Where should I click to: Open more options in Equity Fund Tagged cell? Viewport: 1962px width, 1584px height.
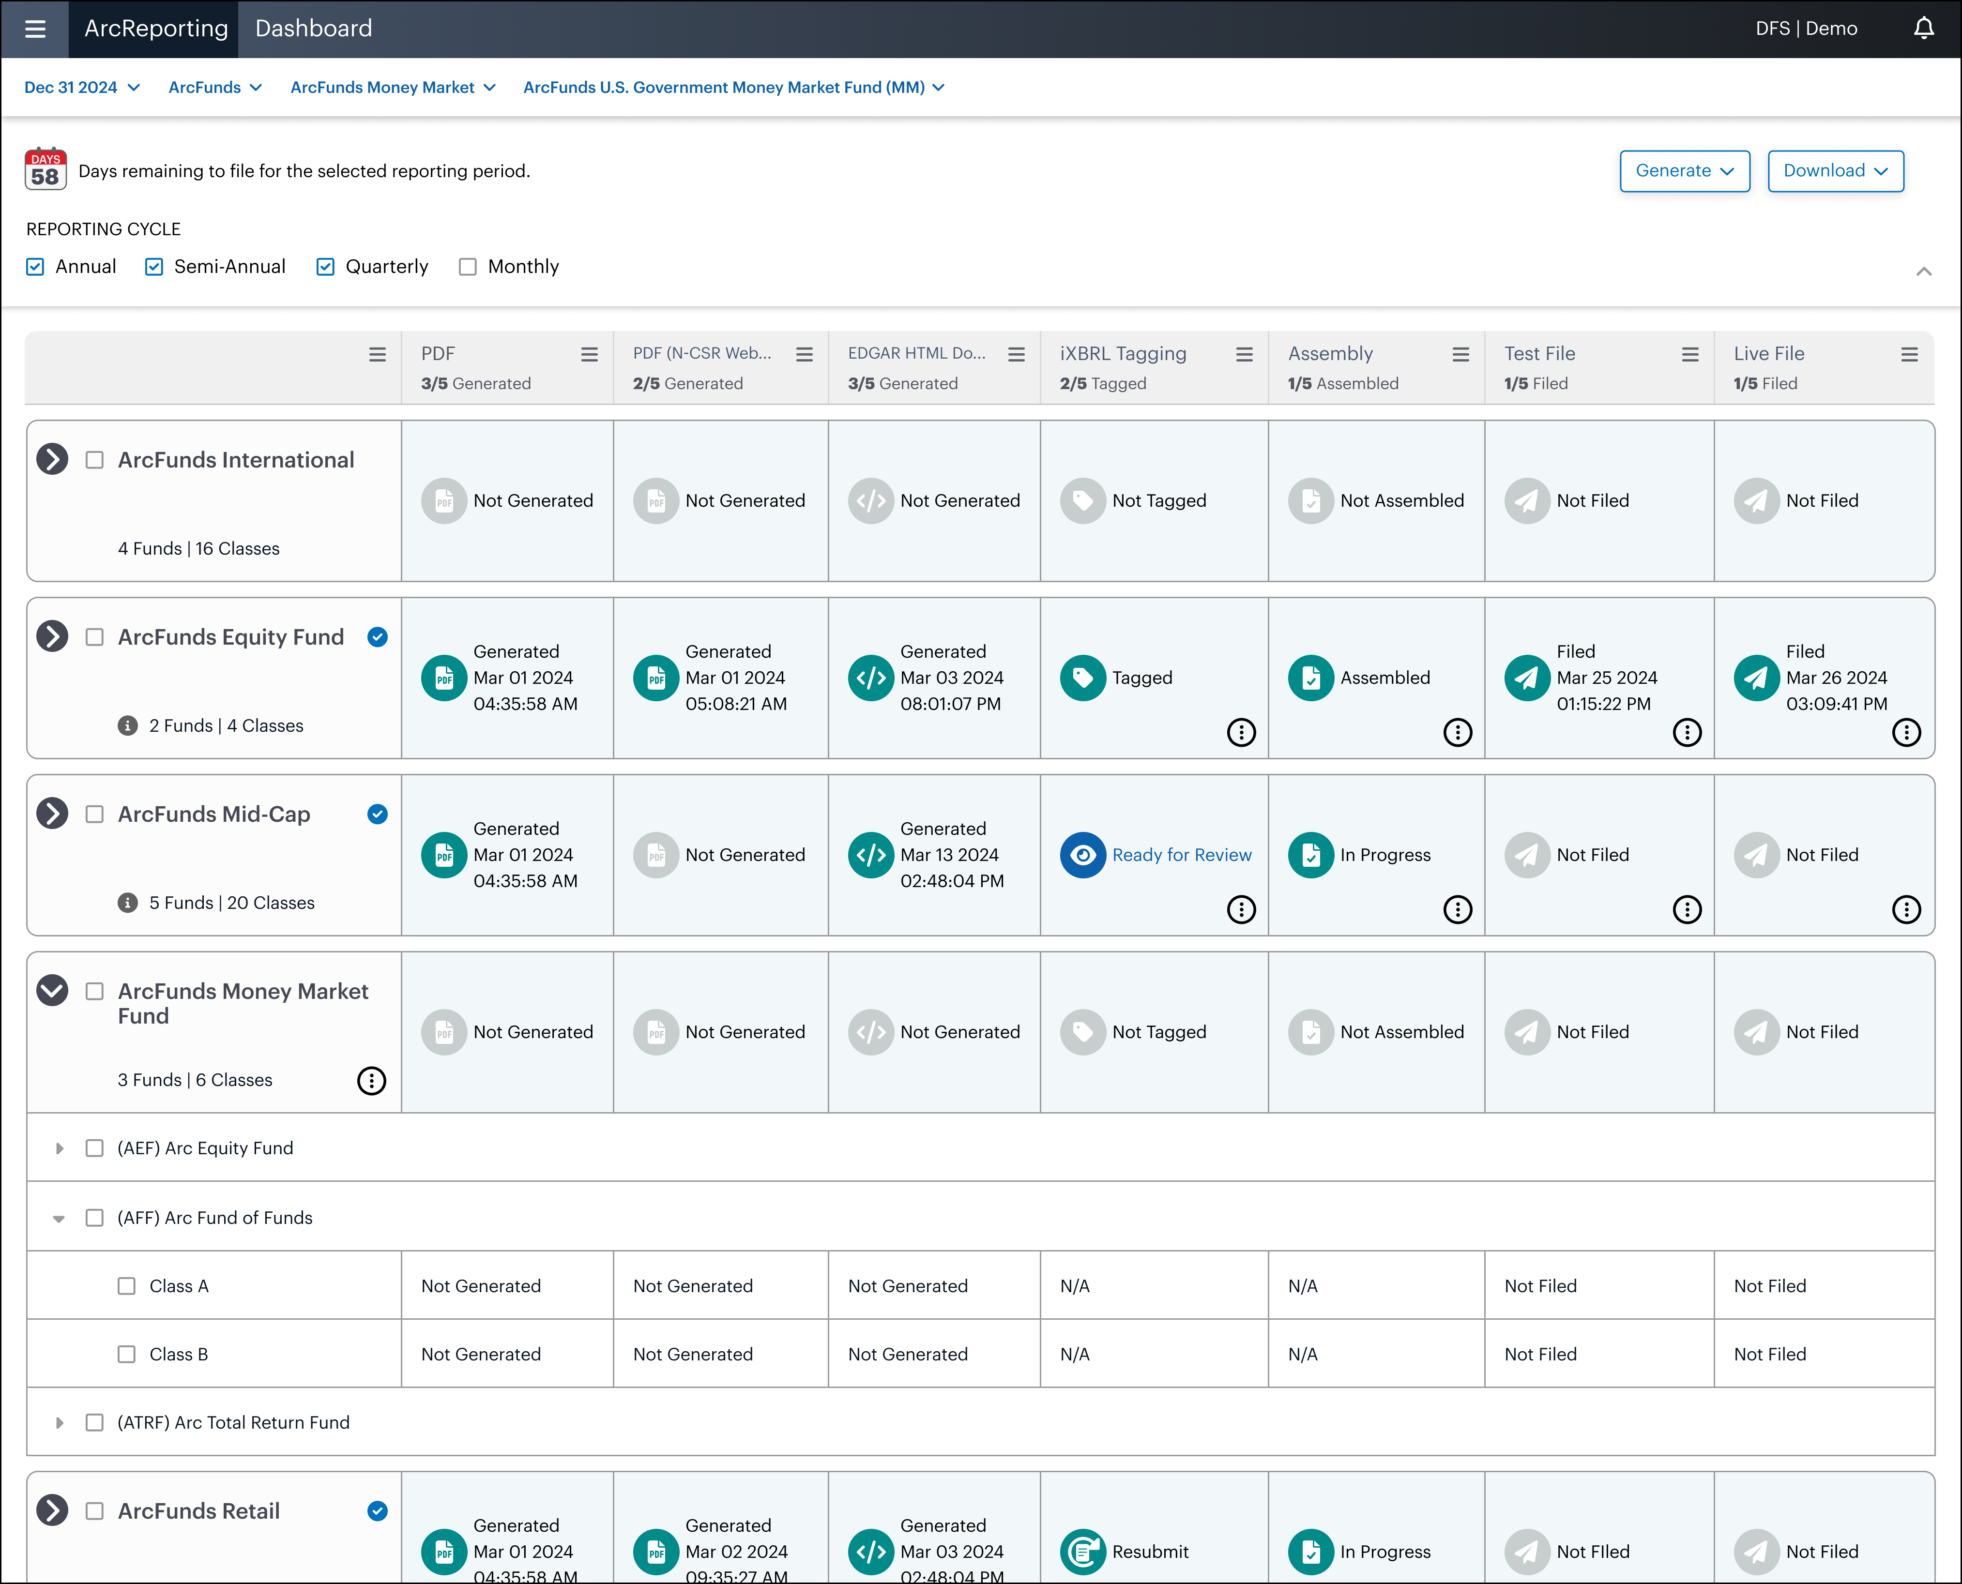(x=1241, y=733)
